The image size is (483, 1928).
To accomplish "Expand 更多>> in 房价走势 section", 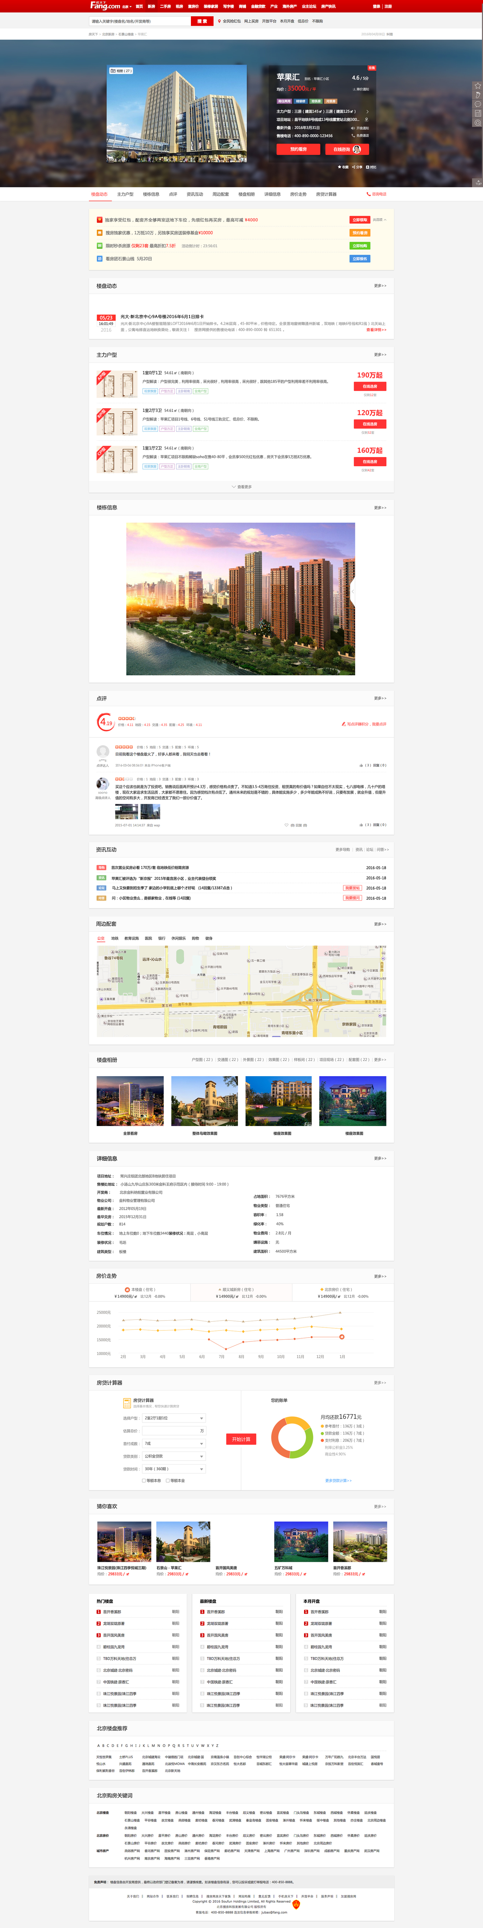I will click(x=380, y=1276).
